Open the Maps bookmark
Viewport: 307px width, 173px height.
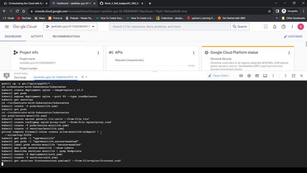[x=40, y=18]
